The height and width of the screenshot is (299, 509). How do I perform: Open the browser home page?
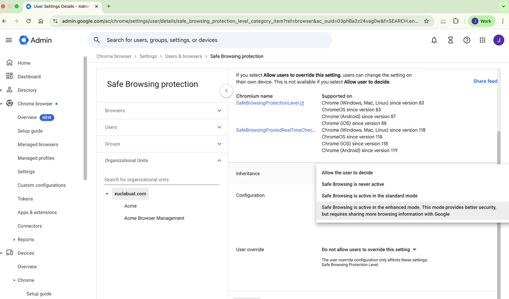(x=41, y=21)
